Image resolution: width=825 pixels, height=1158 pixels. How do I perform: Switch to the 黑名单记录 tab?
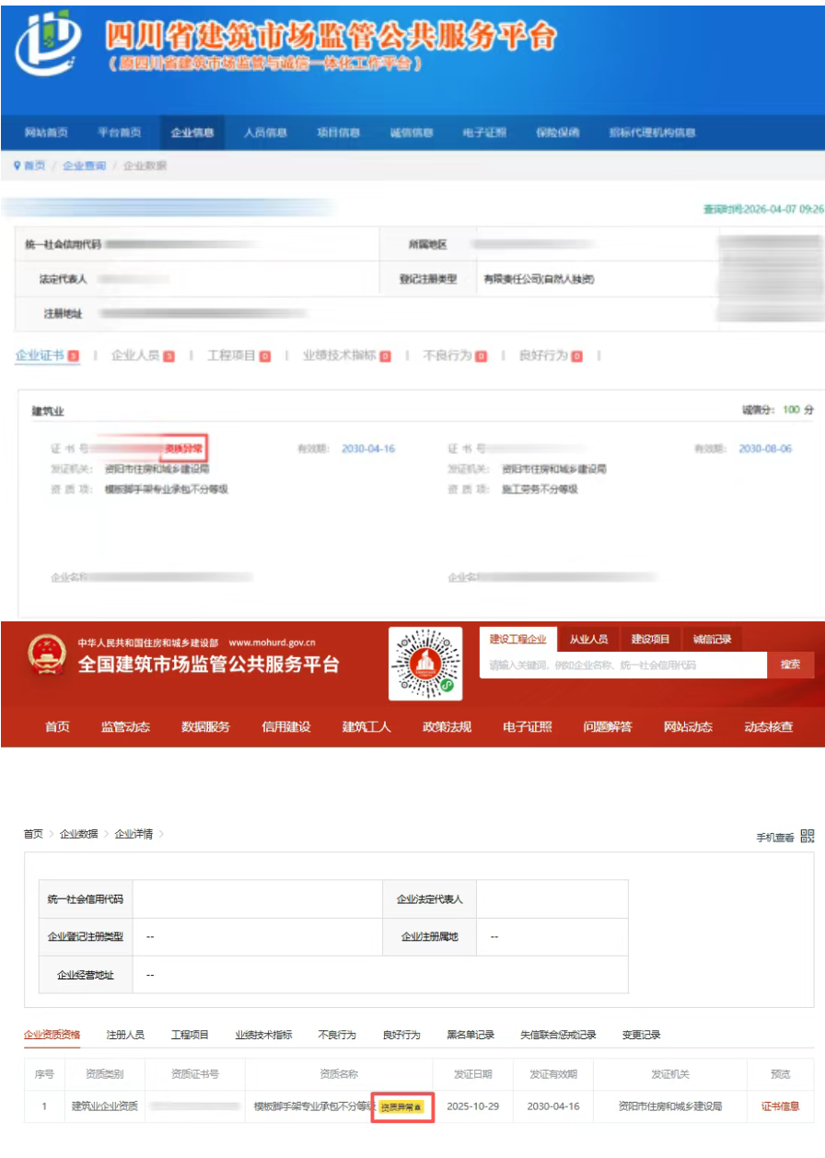click(471, 1035)
